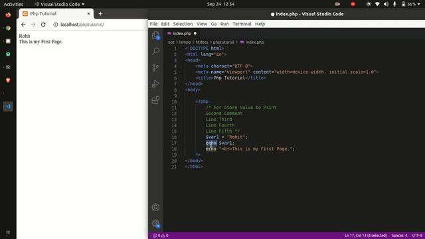425x239 pixels.
Task: Open the Wi-Fi indicator in top bar
Action: coord(377,4)
